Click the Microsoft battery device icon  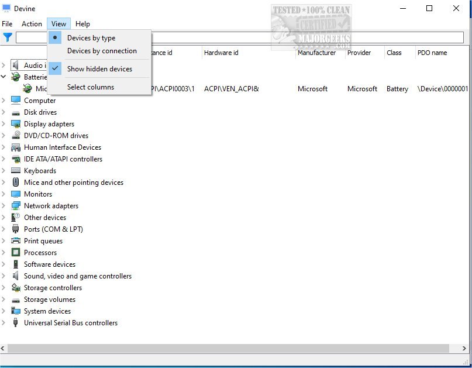(x=27, y=88)
